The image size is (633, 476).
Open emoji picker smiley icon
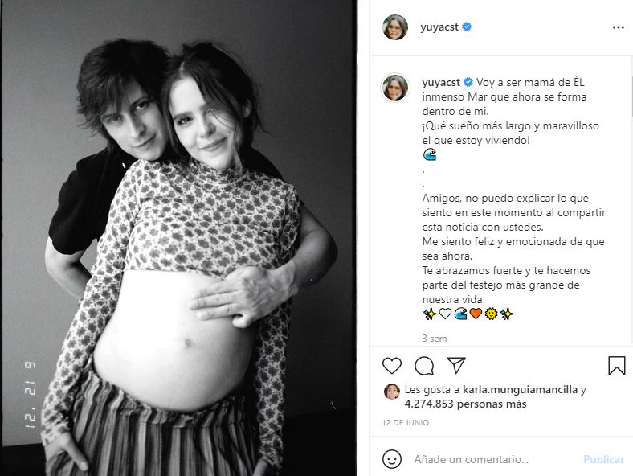pyautogui.click(x=391, y=459)
